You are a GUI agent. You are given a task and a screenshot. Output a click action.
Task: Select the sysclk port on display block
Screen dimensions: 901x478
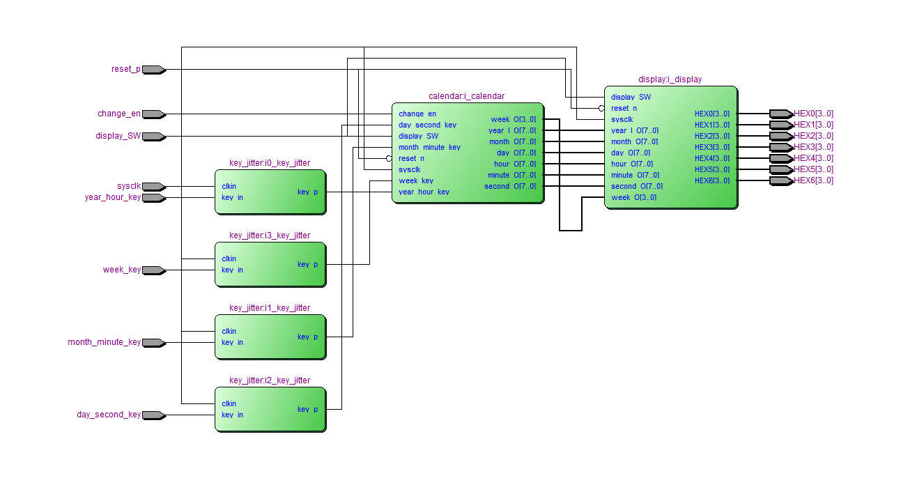622,119
